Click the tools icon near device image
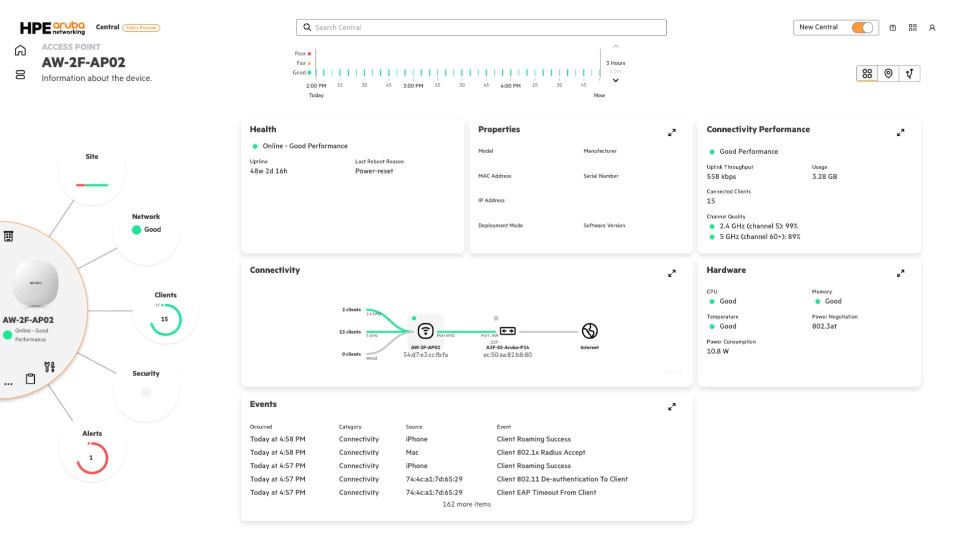The image size is (961, 540). (50, 367)
